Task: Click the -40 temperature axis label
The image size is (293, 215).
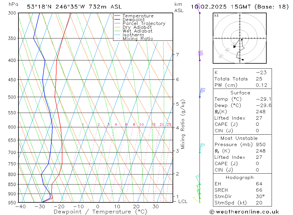Action: [x=21, y=206]
